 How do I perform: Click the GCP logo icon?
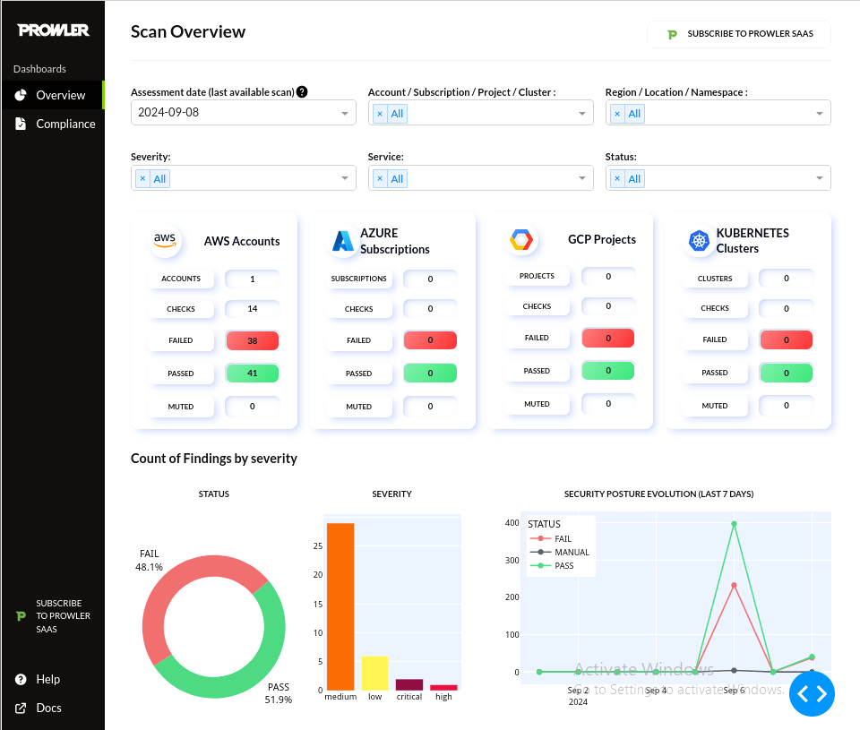tap(521, 240)
